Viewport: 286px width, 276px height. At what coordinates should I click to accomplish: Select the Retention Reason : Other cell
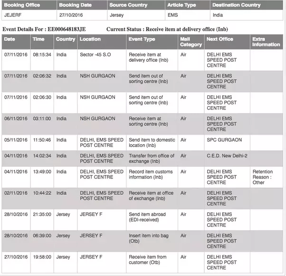coord(267,177)
